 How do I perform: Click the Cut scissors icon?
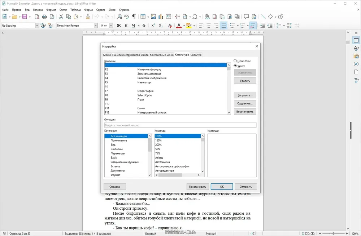61,17
